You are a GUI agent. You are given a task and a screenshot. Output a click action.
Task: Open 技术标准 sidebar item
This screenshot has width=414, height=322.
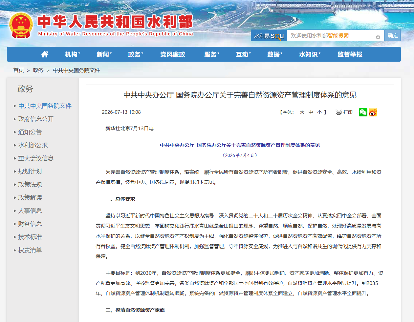point(30,237)
